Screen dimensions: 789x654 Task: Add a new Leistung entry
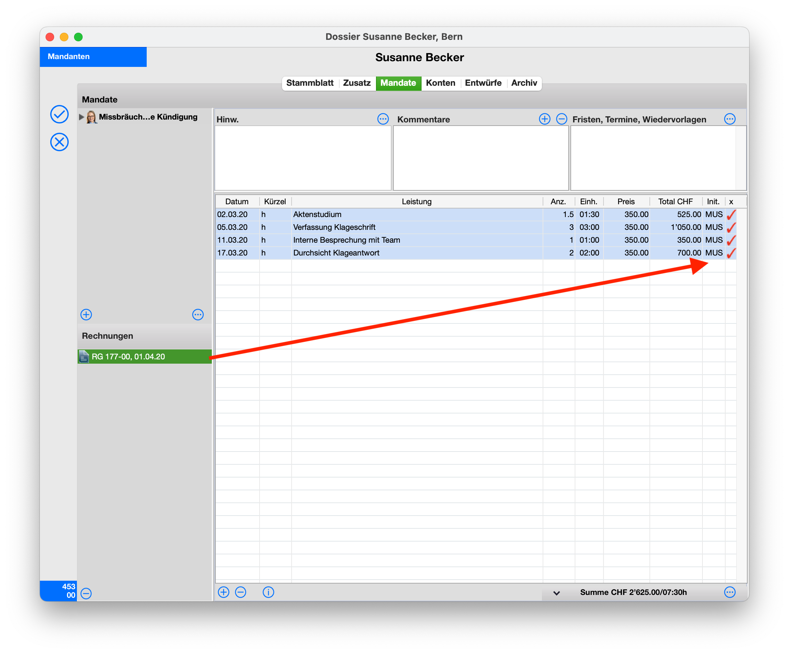224,592
